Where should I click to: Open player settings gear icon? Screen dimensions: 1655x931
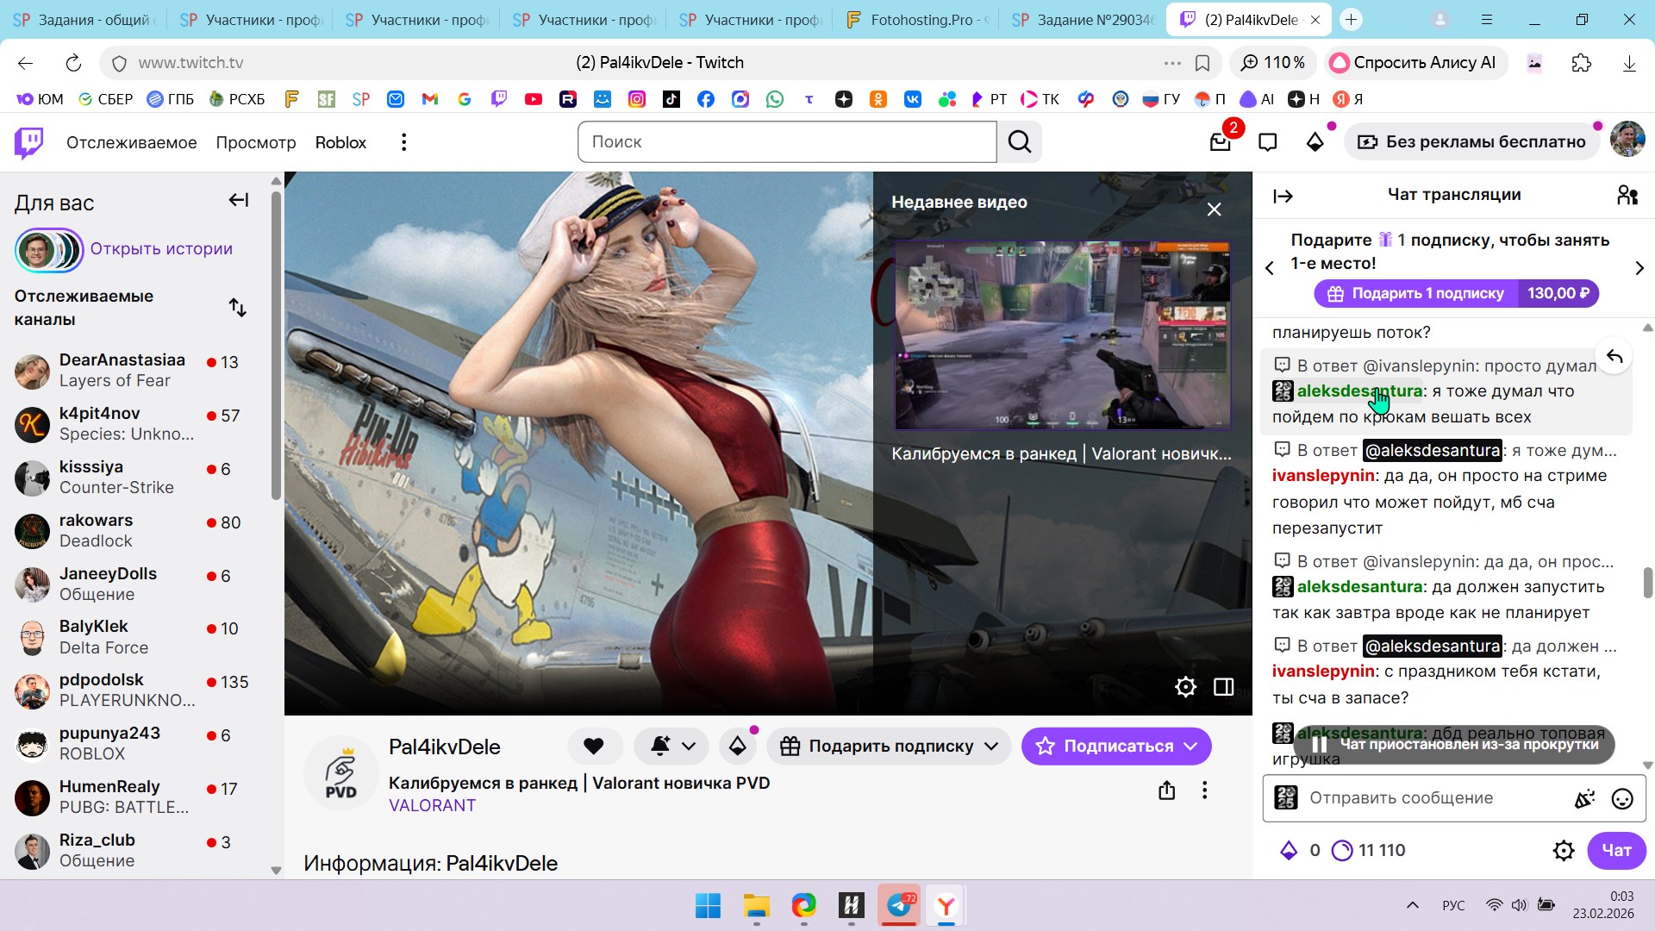click(1185, 687)
